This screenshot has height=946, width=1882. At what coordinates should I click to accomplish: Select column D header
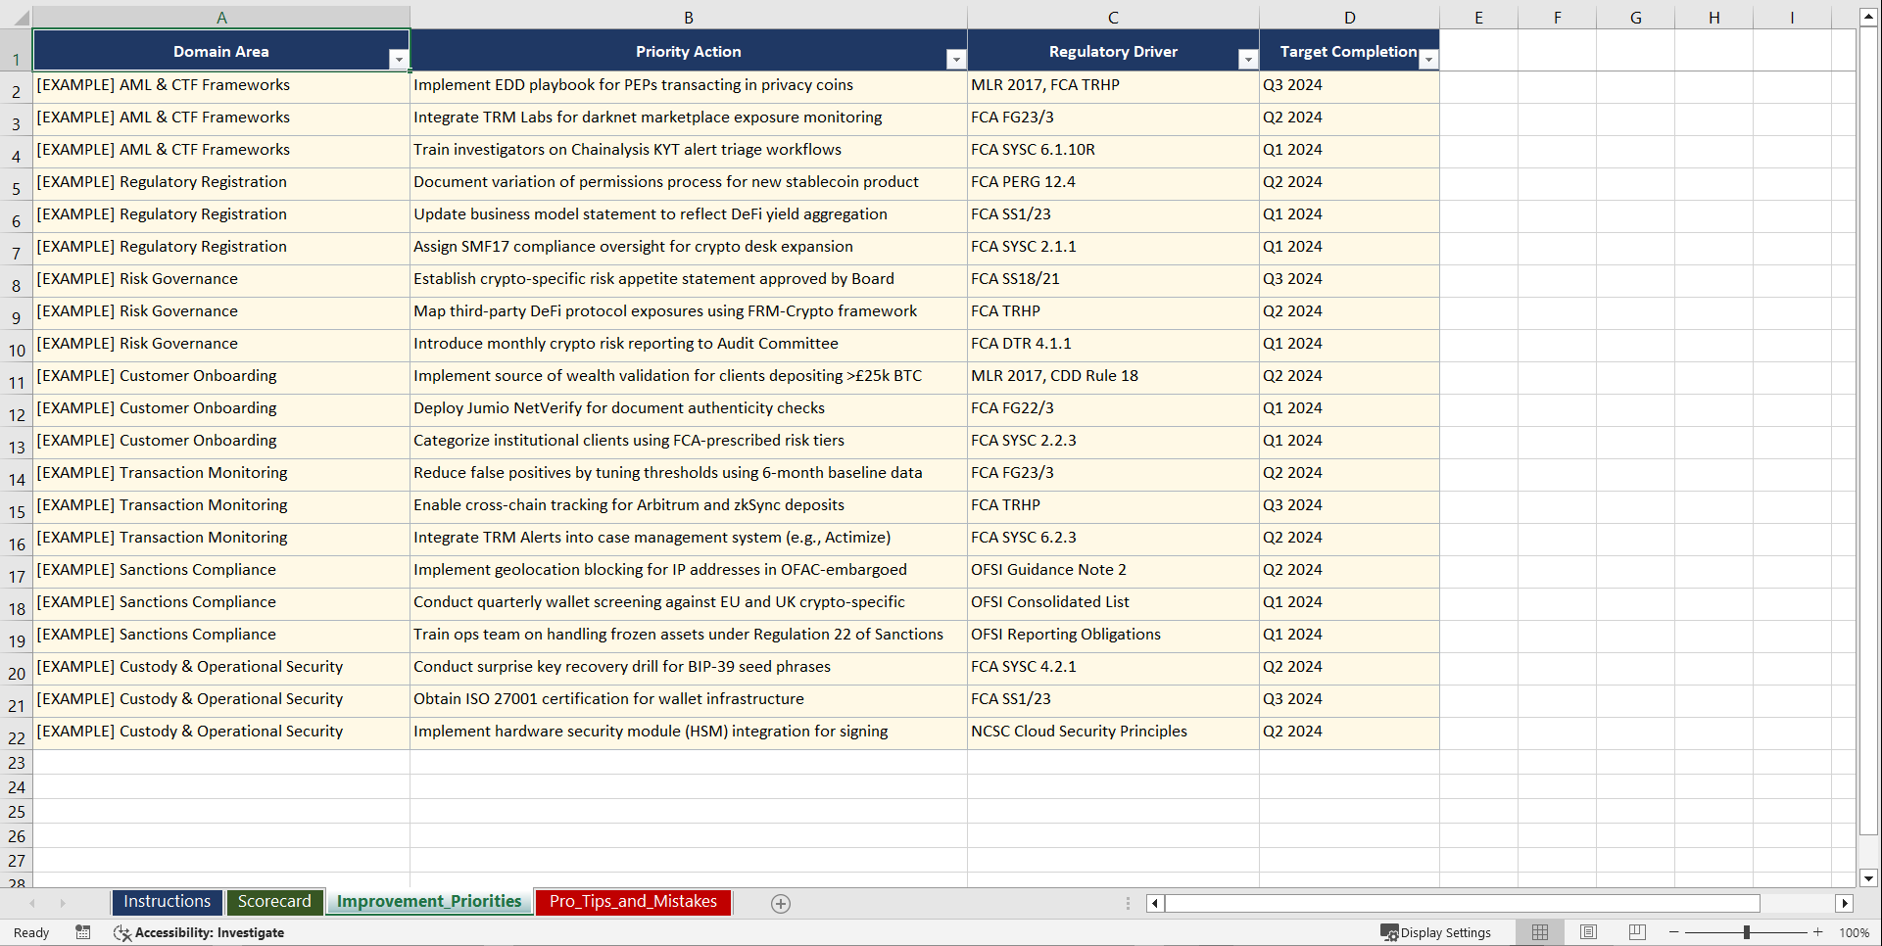[x=1350, y=17]
